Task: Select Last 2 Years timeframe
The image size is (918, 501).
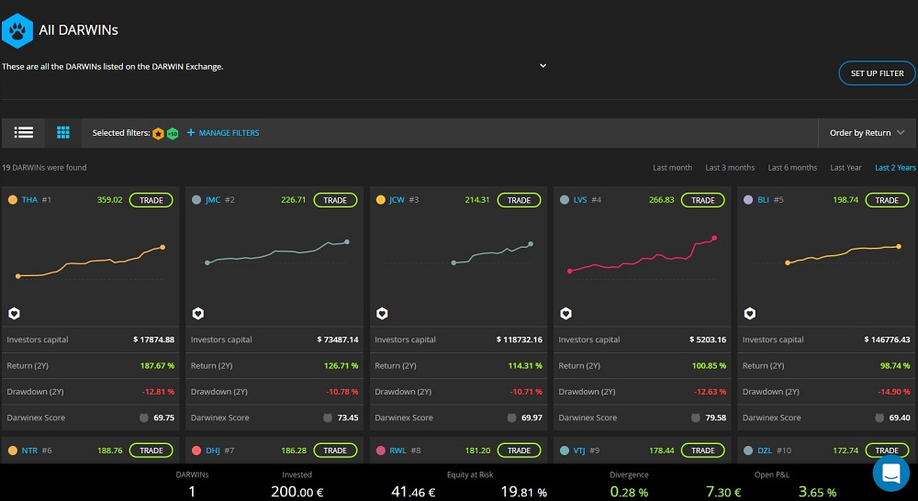Action: coord(895,167)
